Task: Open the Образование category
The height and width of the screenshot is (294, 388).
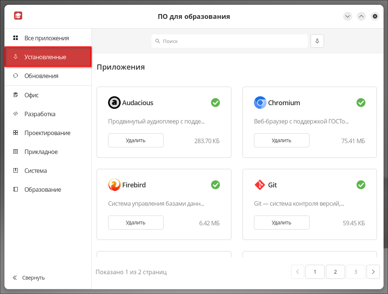Action: [x=48, y=189]
